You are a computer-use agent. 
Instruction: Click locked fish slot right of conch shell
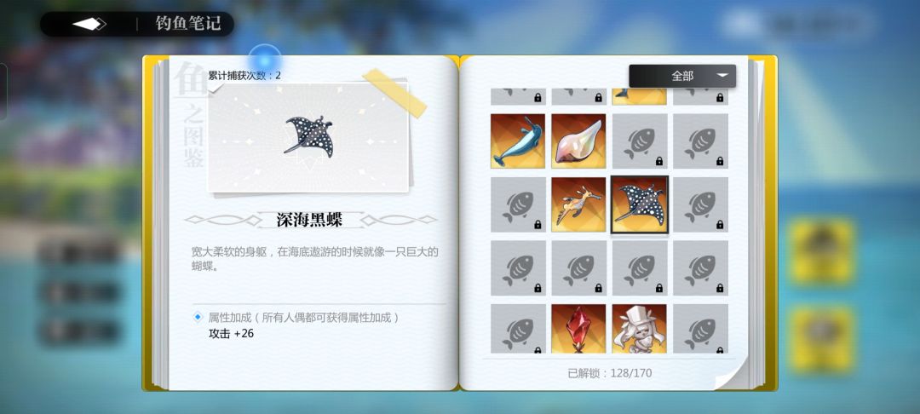pyautogui.click(x=640, y=141)
